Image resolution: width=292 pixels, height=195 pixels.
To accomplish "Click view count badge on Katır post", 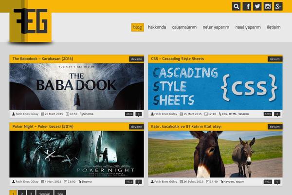I will 268,182.
